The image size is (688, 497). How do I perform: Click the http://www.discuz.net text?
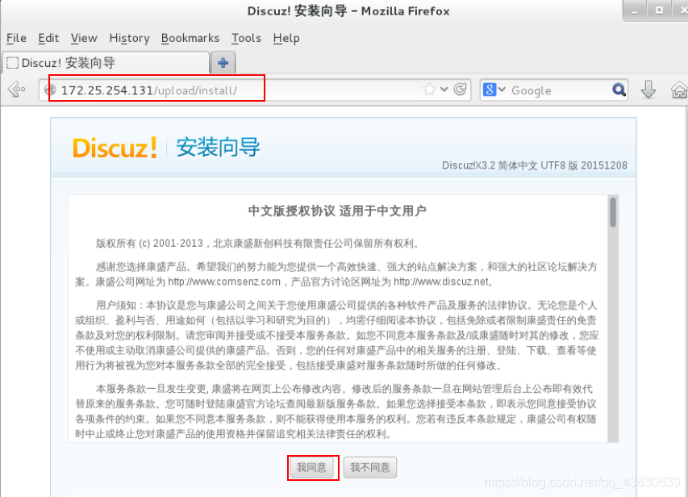(x=441, y=282)
